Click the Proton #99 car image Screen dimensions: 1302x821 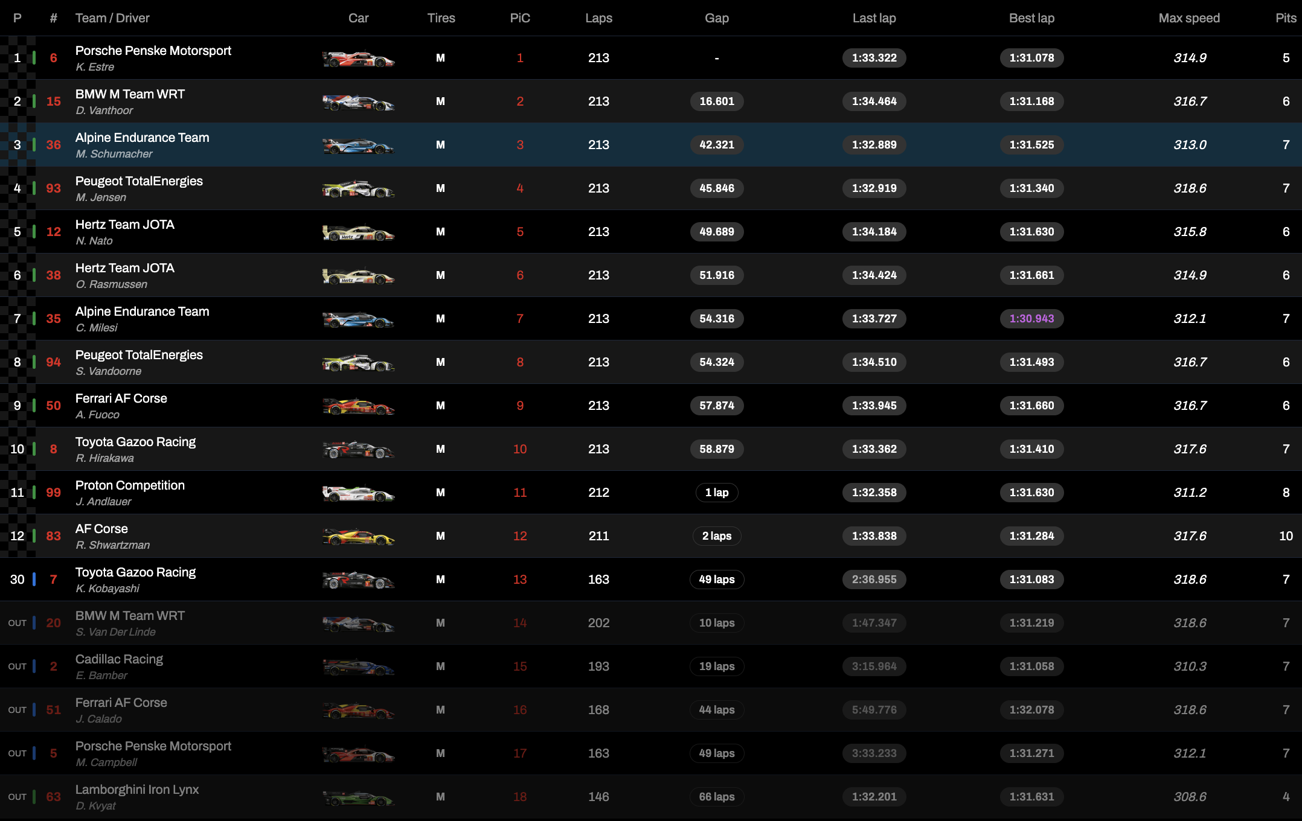pos(359,493)
